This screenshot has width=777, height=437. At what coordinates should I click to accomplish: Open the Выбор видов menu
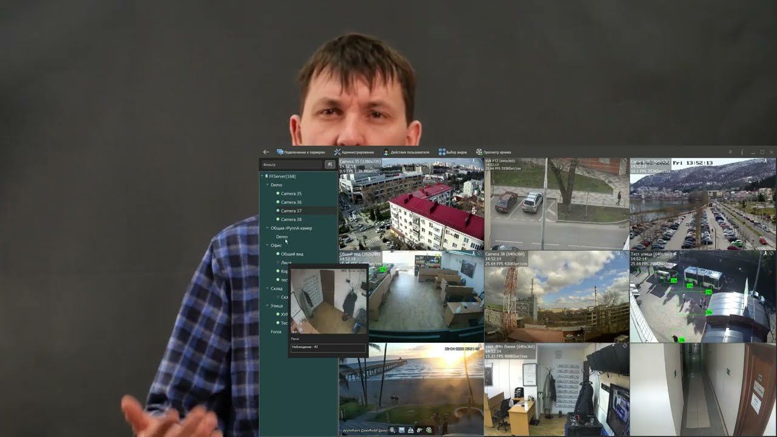453,152
